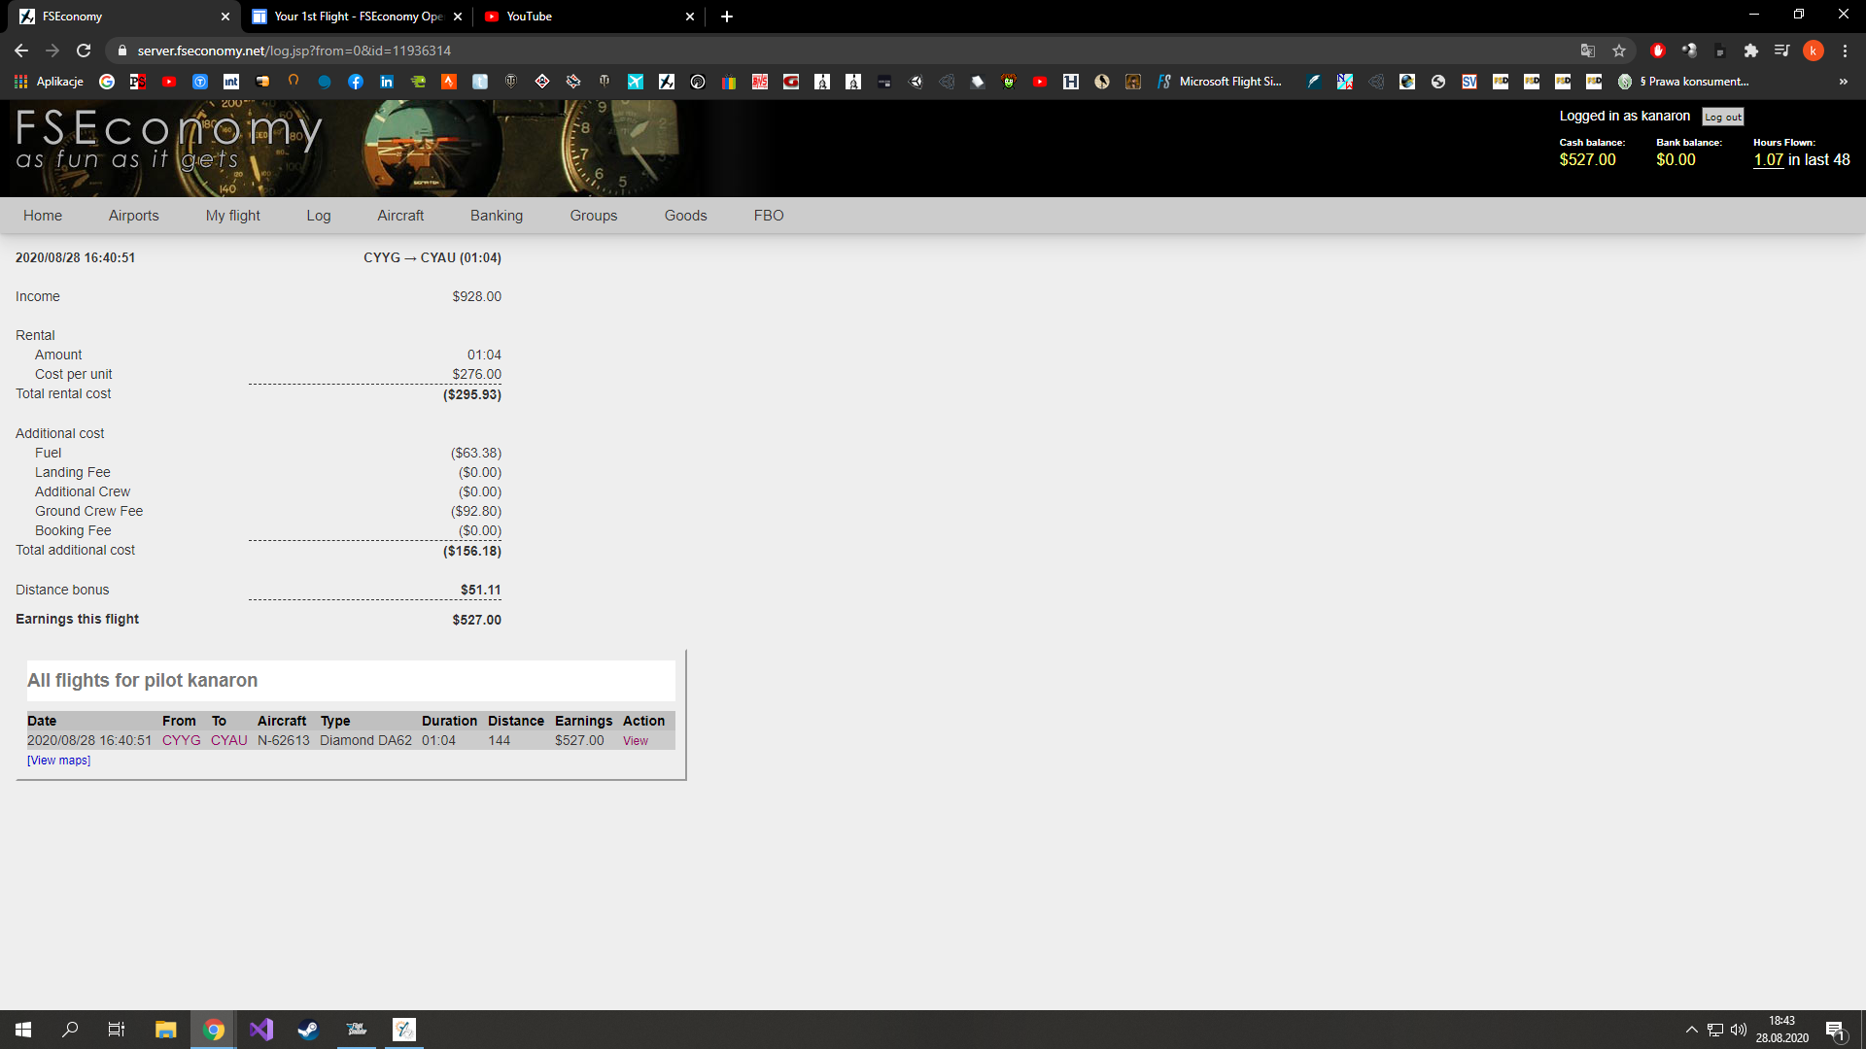The width and height of the screenshot is (1866, 1049).
Task: Open File Explorer from the taskbar
Action: pyautogui.click(x=166, y=1030)
